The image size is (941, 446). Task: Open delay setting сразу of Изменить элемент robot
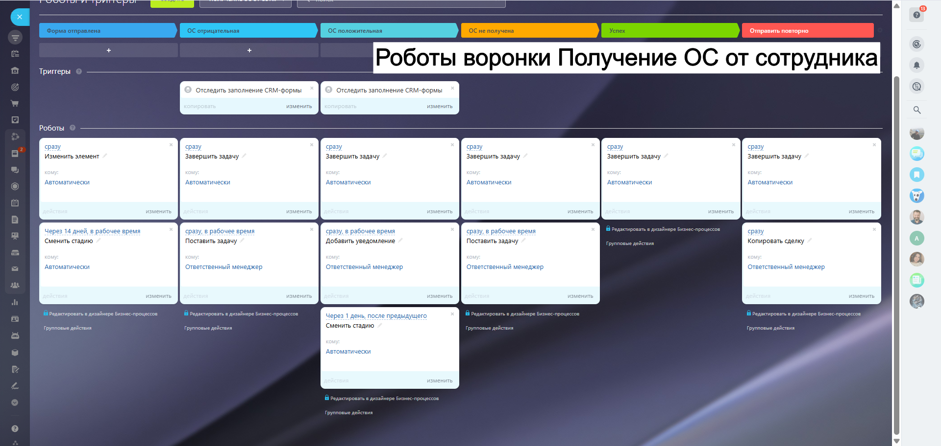[52, 147]
